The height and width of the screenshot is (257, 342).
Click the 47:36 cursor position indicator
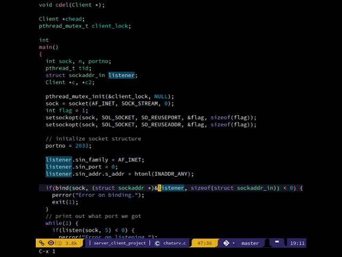click(x=204, y=243)
